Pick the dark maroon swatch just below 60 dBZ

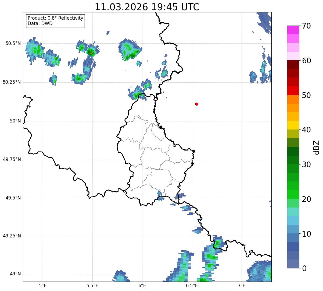click(293, 65)
